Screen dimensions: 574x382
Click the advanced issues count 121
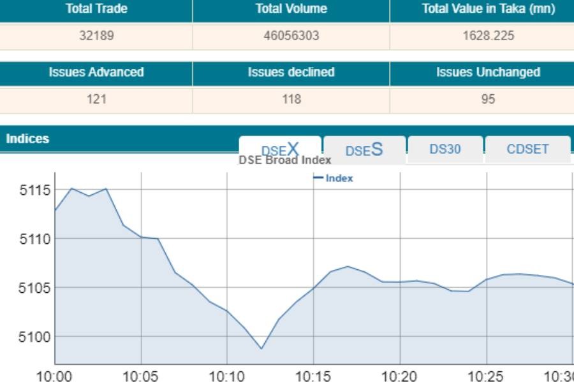coord(96,99)
